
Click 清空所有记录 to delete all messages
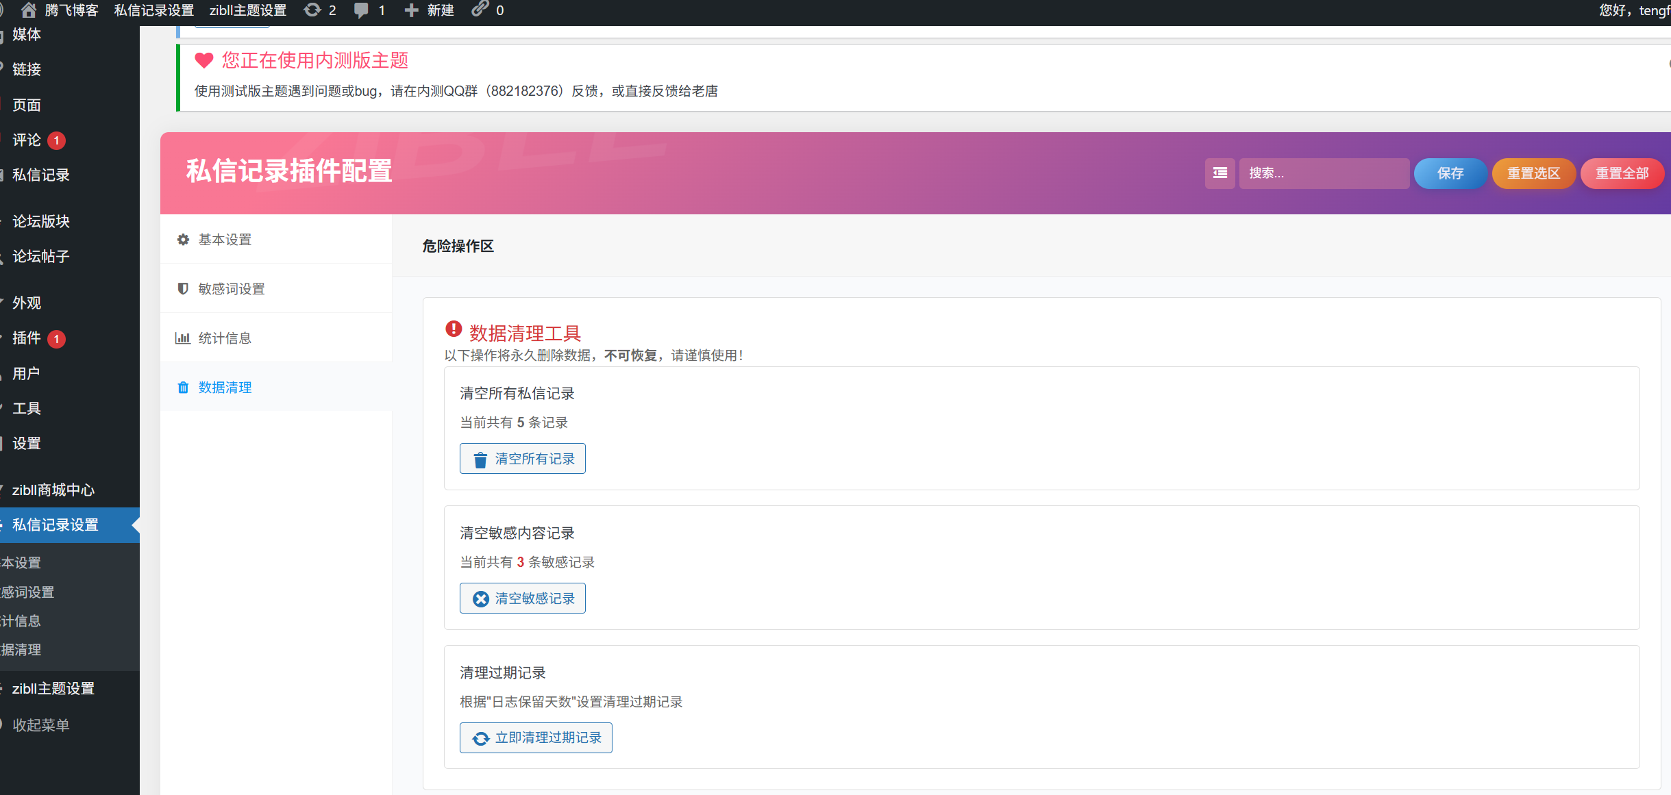(x=522, y=458)
